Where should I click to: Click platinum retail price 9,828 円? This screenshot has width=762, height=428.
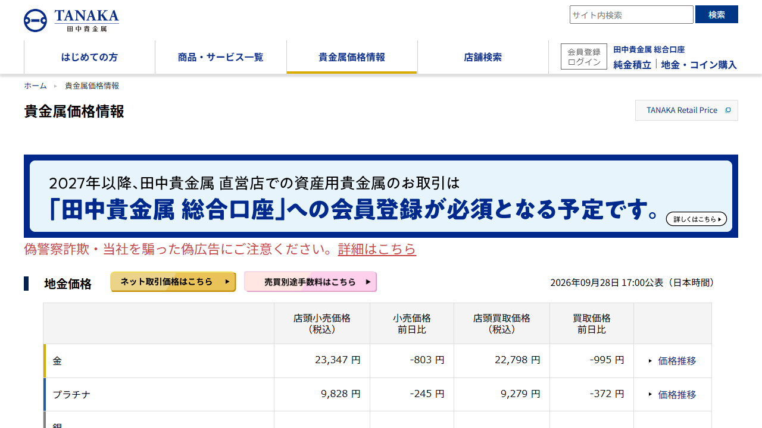(x=341, y=394)
